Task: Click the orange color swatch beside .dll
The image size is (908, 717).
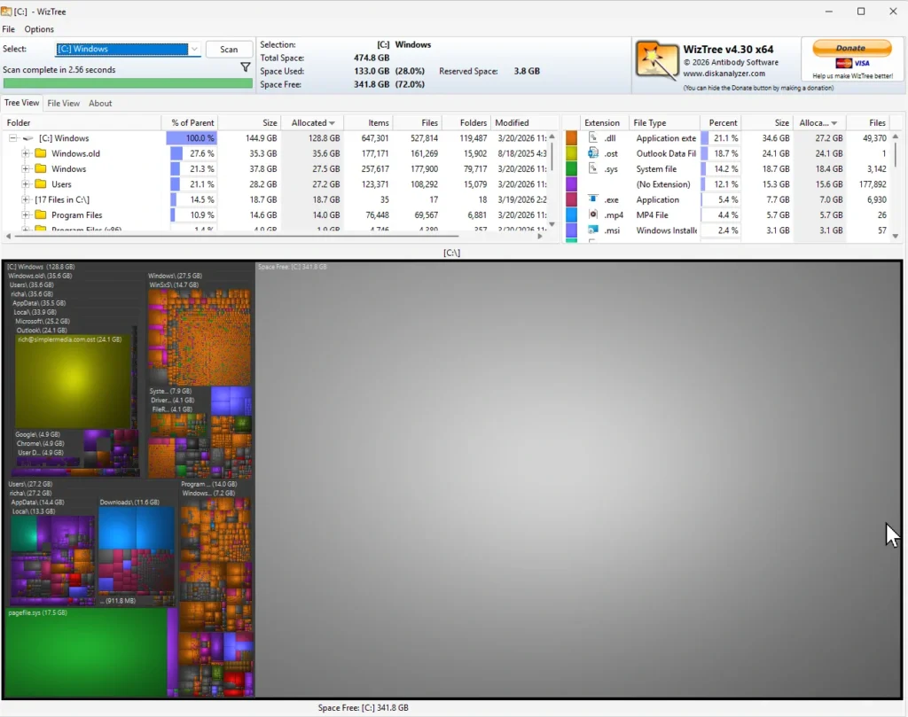Action: point(570,137)
